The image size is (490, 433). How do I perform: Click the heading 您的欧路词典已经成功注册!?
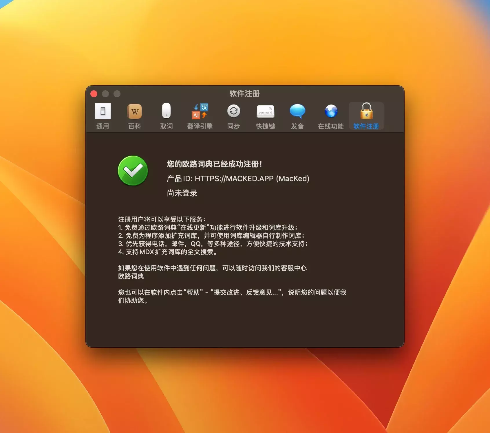215,164
